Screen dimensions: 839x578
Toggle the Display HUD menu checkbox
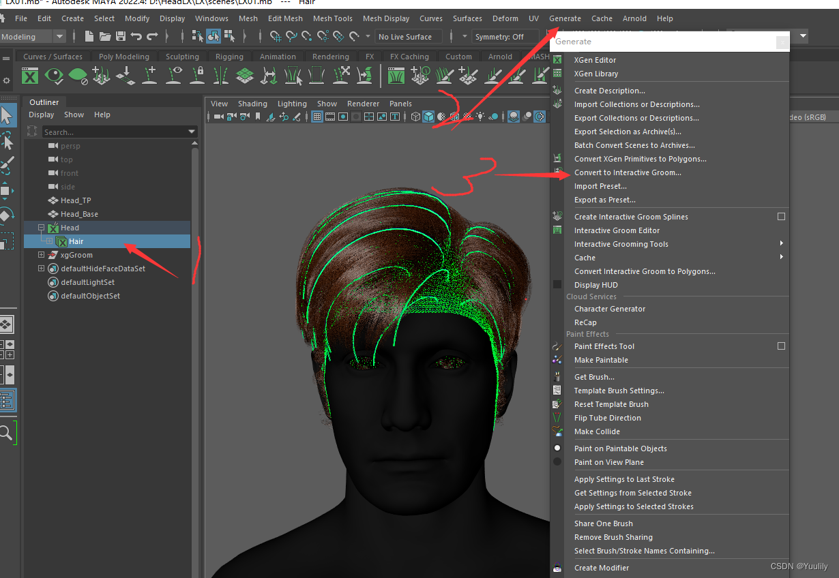pyautogui.click(x=557, y=285)
